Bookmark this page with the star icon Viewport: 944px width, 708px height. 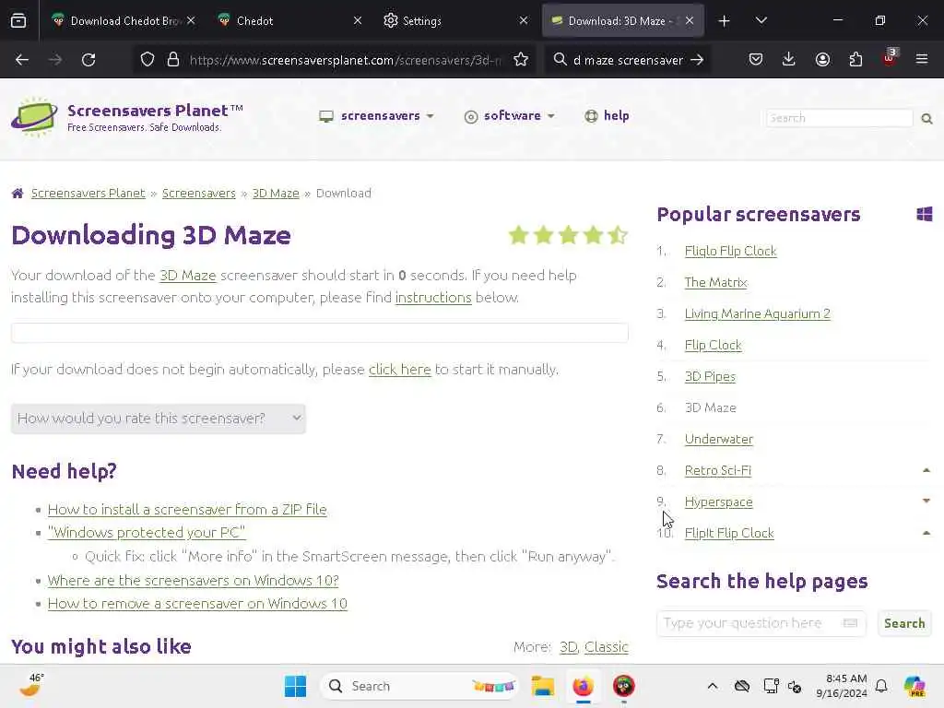point(521,60)
